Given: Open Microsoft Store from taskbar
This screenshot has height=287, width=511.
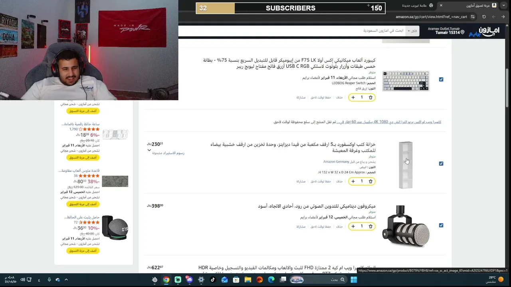Looking at the screenshot, I should pos(236,280).
